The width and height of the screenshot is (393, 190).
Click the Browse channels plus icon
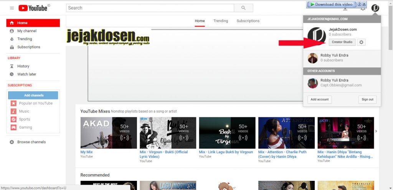click(12, 142)
